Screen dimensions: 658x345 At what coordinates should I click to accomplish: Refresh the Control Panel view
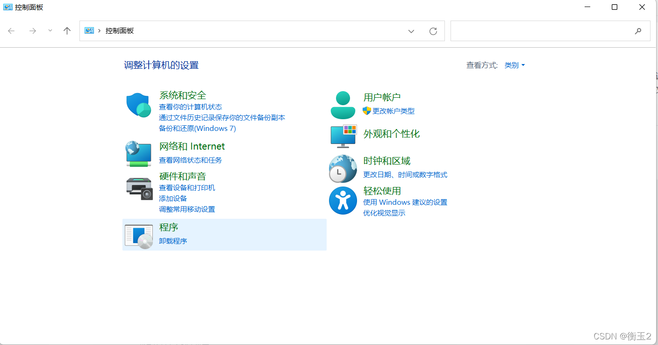coord(433,31)
